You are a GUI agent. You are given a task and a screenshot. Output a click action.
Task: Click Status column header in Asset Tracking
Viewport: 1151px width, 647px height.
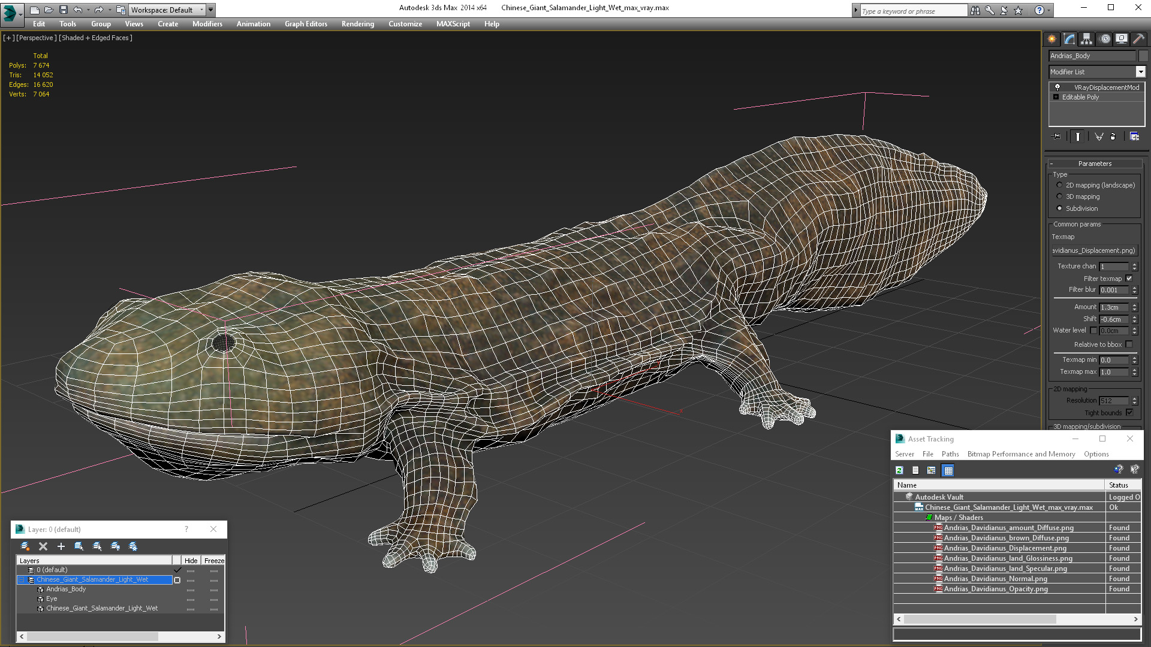pos(1123,485)
